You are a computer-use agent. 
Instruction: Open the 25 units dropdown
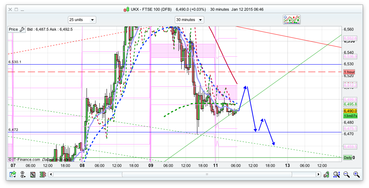click(x=82, y=20)
